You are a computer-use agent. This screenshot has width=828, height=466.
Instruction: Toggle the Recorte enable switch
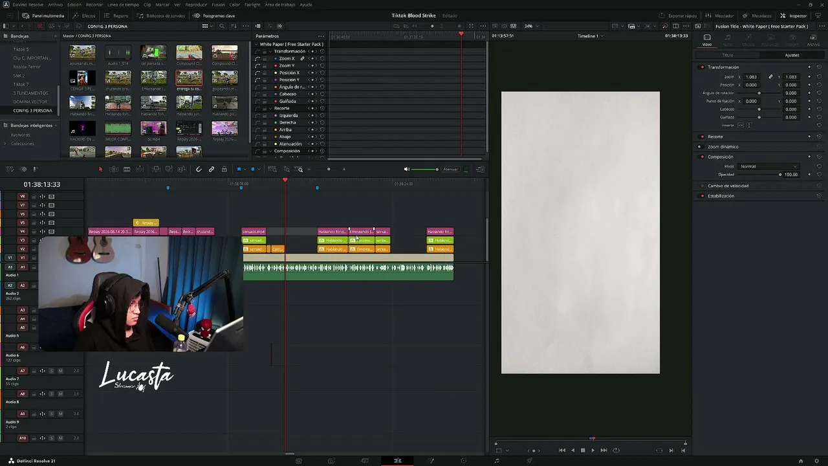point(703,137)
